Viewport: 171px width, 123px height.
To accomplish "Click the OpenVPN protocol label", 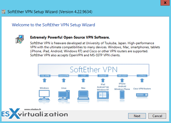I will [64, 76].
